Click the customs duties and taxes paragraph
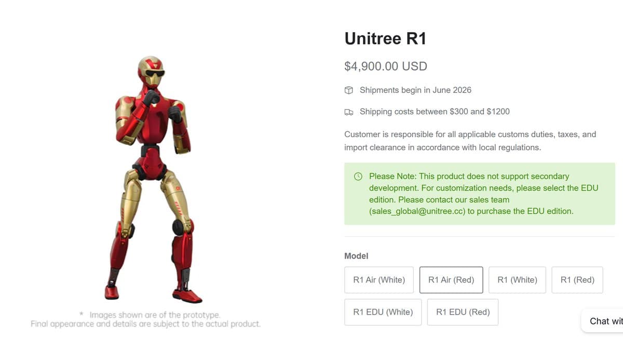 [x=470, y=141]
